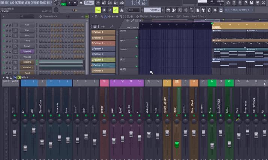
Task: Open the mixer view icon in toolbar
Action: click(x=186, y=10)
